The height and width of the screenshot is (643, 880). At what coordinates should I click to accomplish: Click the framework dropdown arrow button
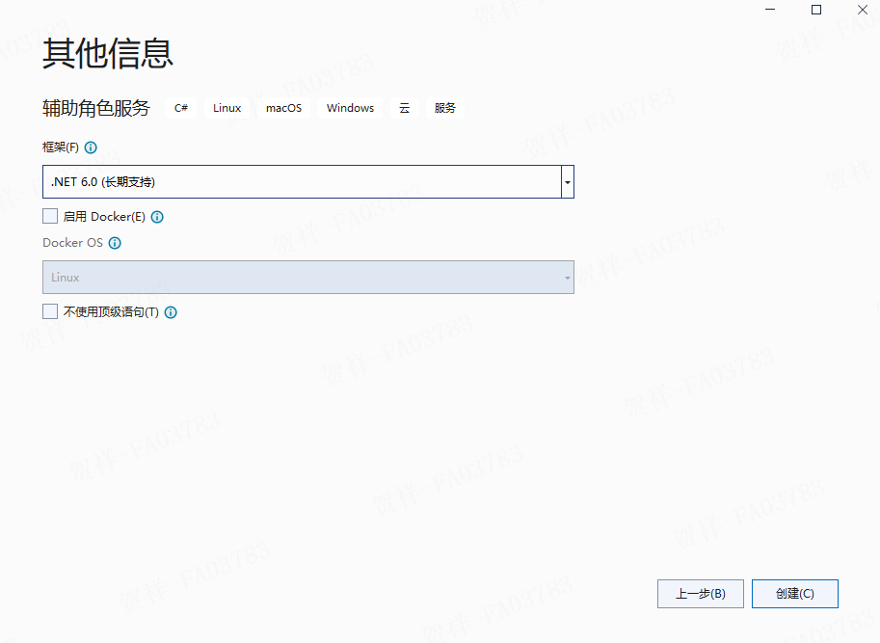568,182
